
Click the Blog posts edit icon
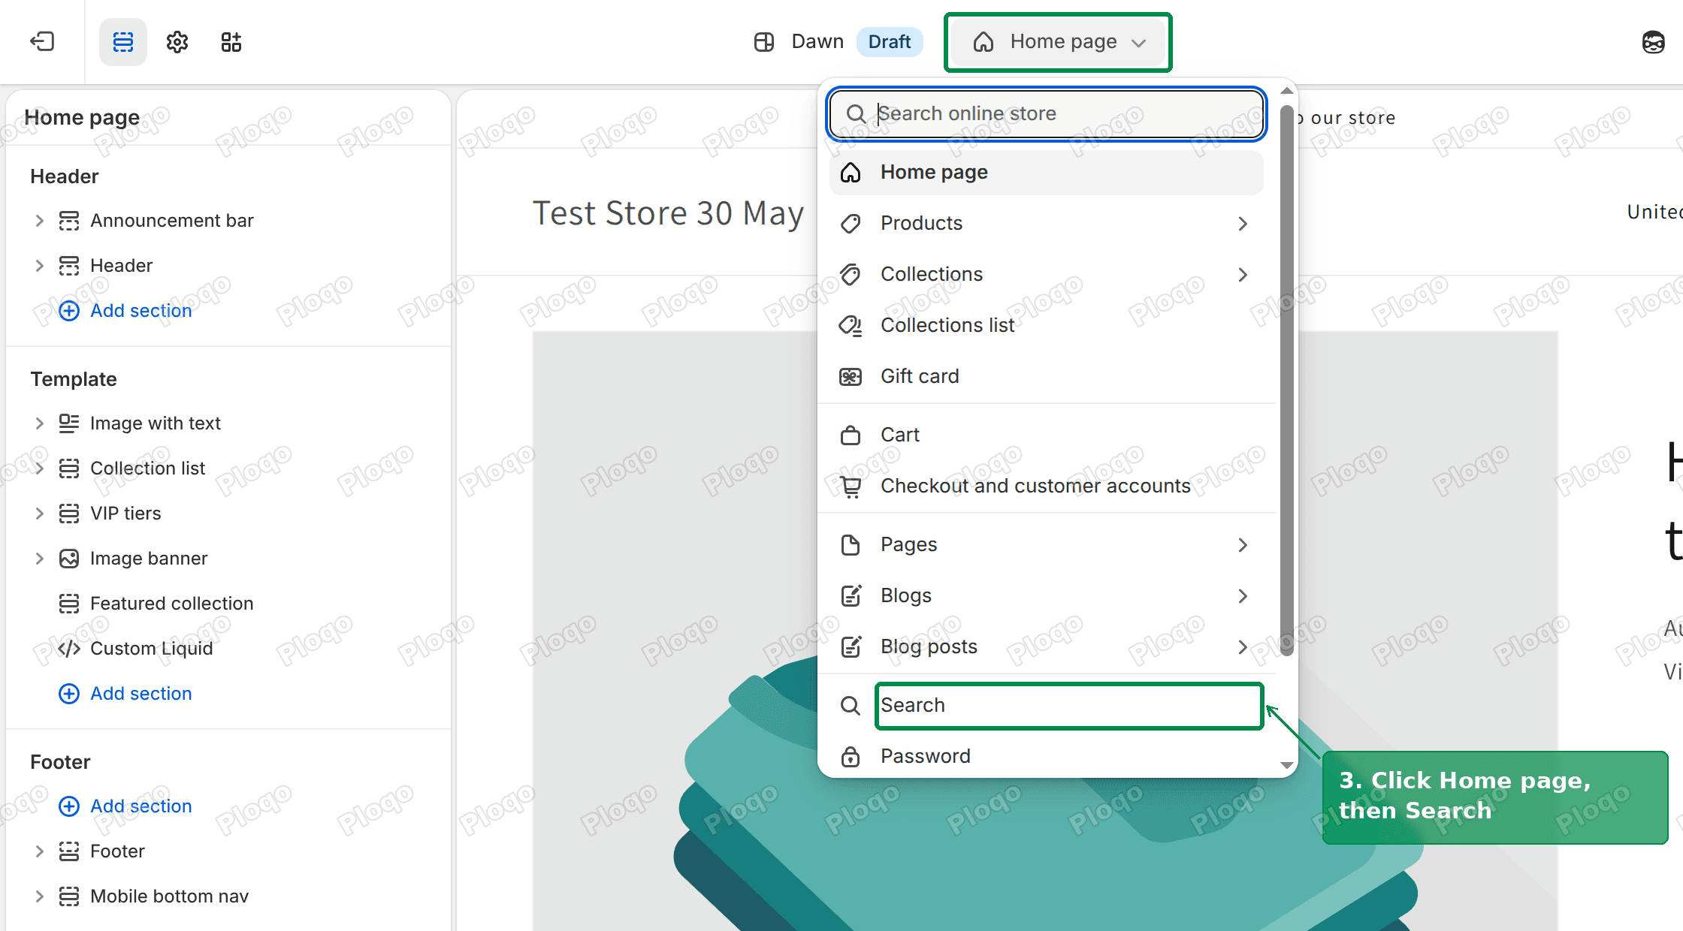851,647
